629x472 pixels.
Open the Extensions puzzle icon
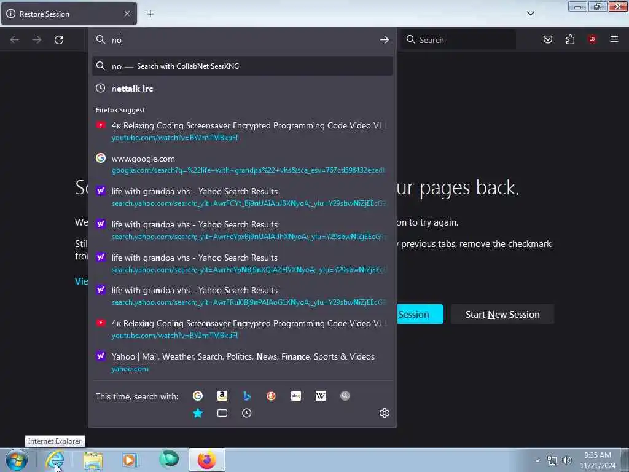tap(570, 39)
